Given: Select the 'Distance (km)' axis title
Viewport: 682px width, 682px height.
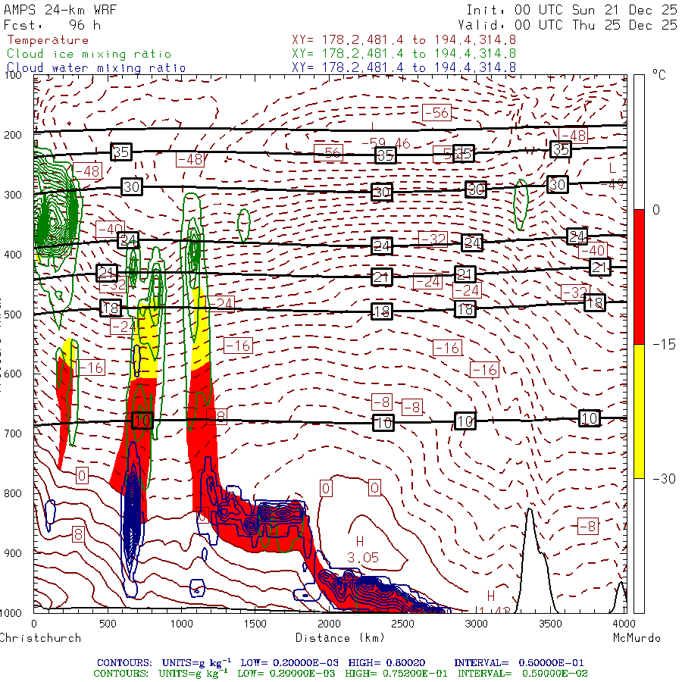Looking at the screenshot, I should [x=340, y=638].
